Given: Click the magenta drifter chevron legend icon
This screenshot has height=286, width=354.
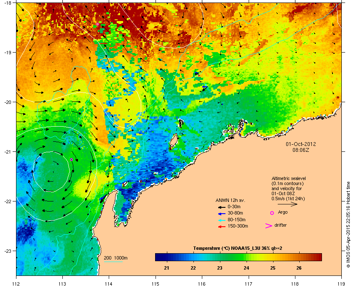Looking at the screenshot, I should [269, 226].
